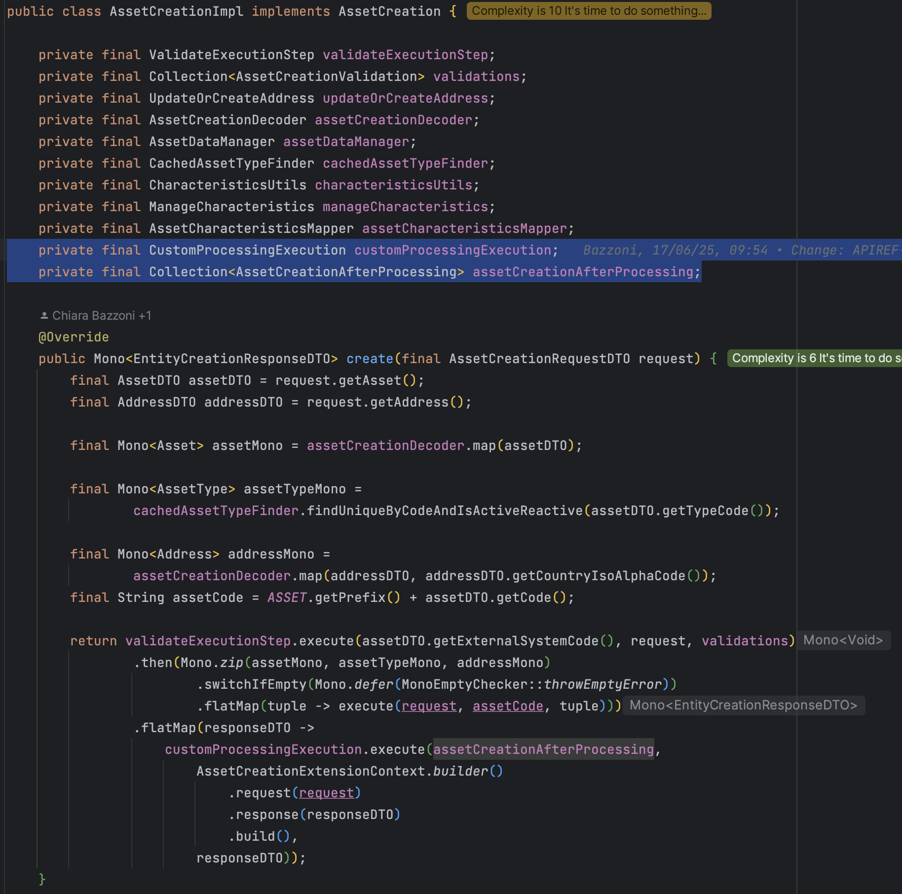Click the 'AssetCreationImpl' class name
This screenshot has height=894, width=902.
176,11
